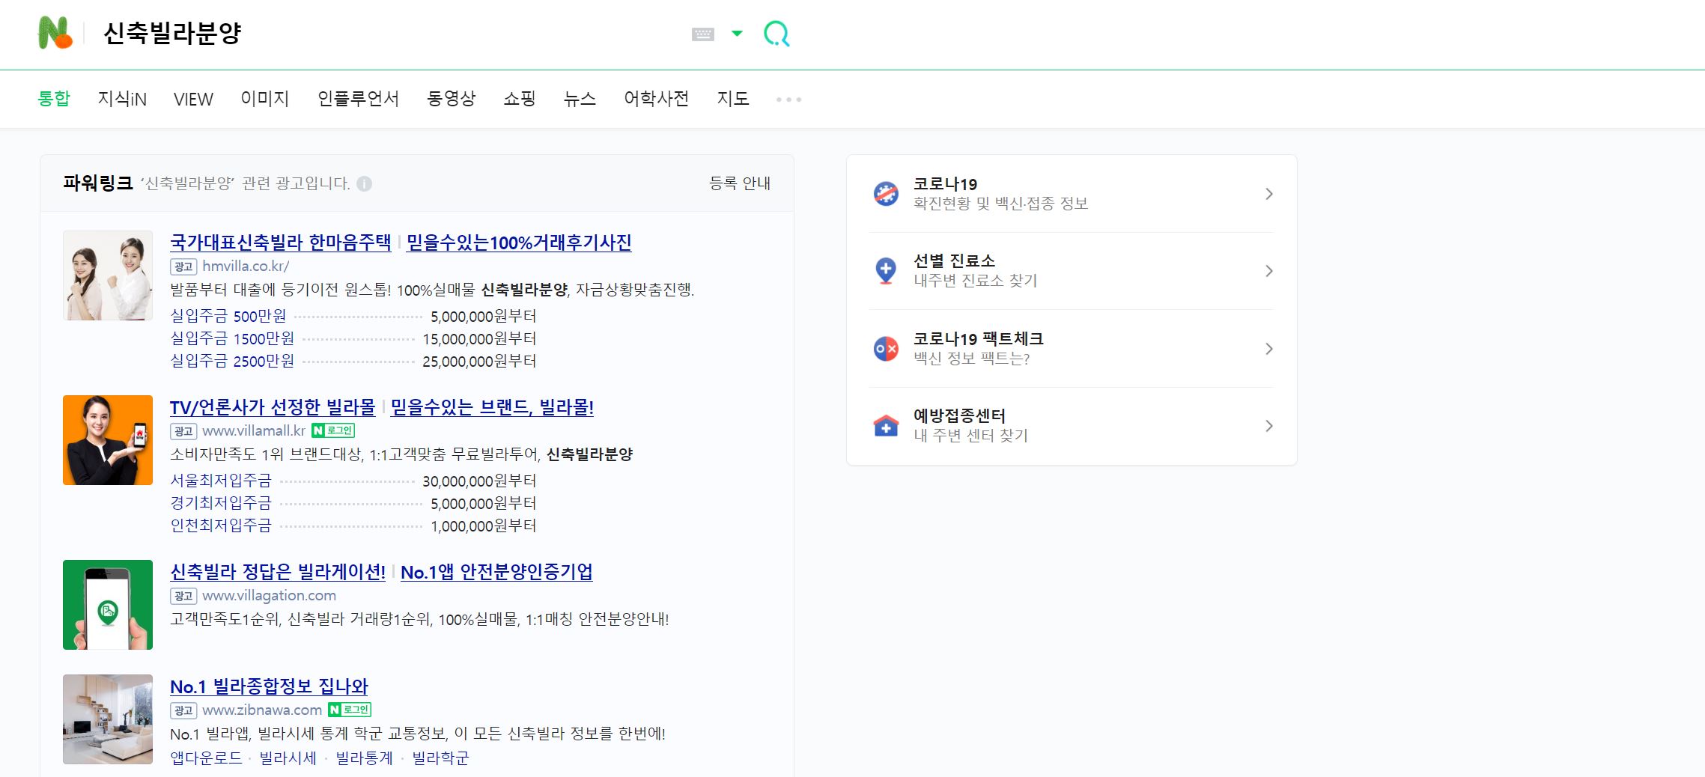The width and height of the screenshot is (1705, 777).
Task: Open the No.1 빌라종합정보 집나와 ad title
Action: 269,686
